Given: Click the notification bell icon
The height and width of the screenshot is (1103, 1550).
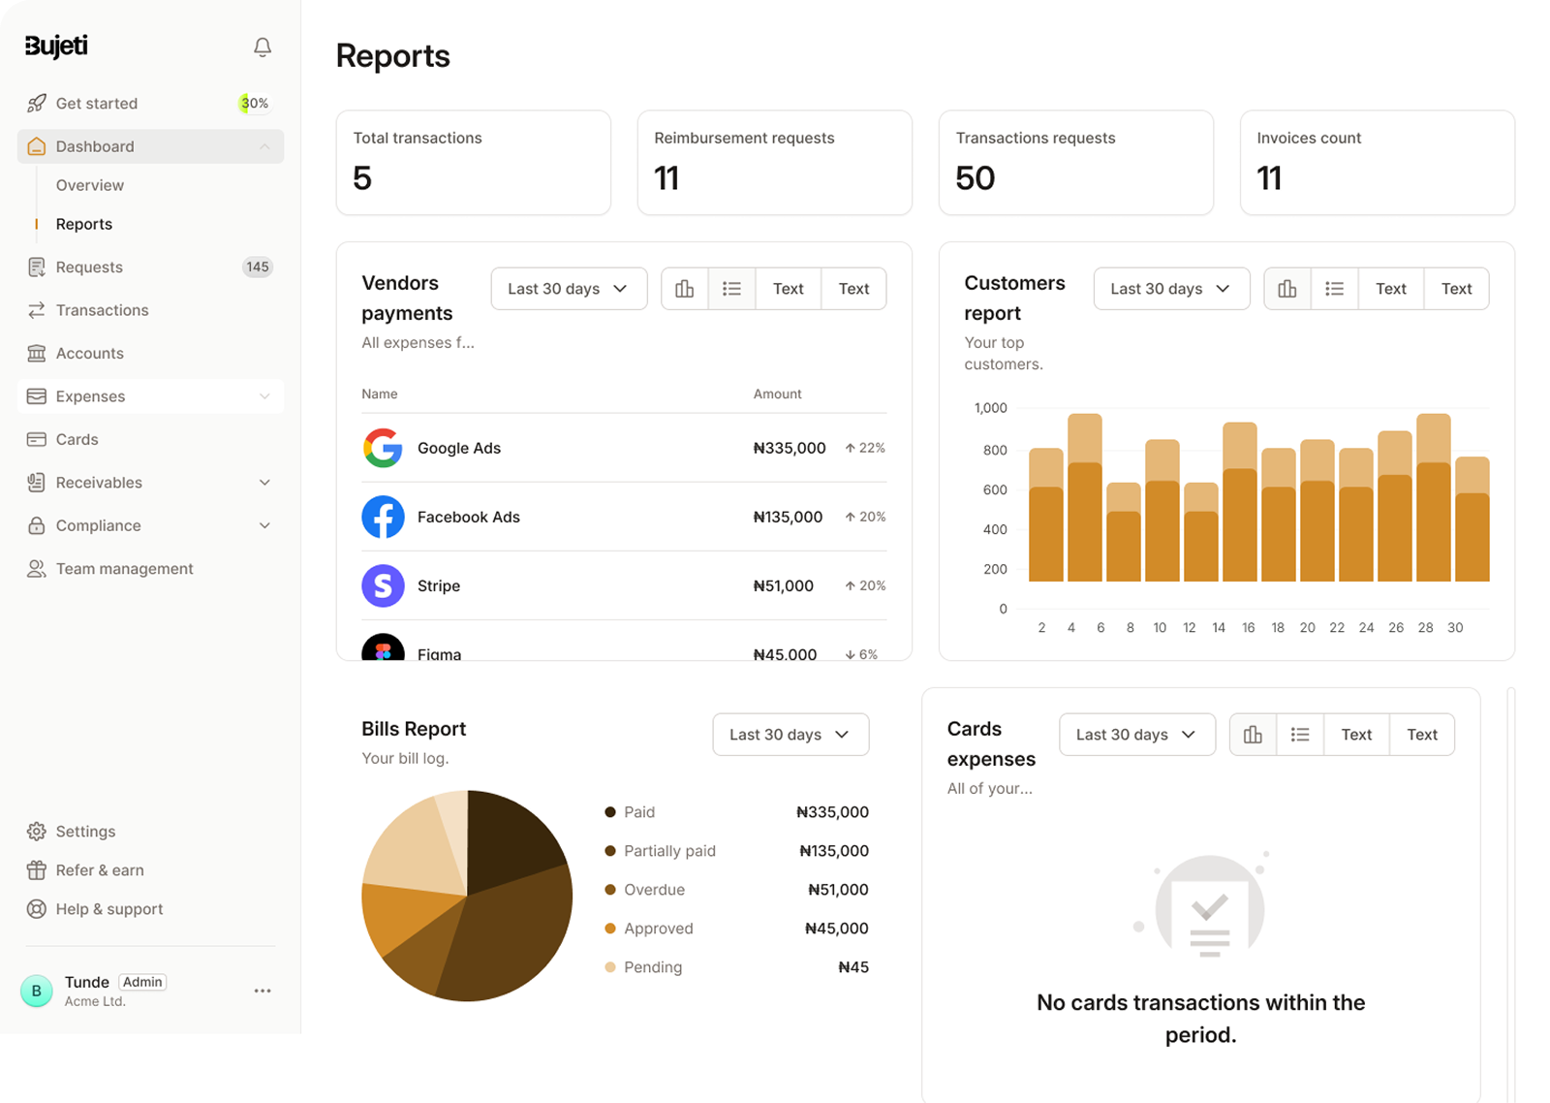Looking at the screenshot, I should (x=262, y=47).
